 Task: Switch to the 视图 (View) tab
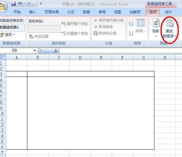[x=117, y=12]
